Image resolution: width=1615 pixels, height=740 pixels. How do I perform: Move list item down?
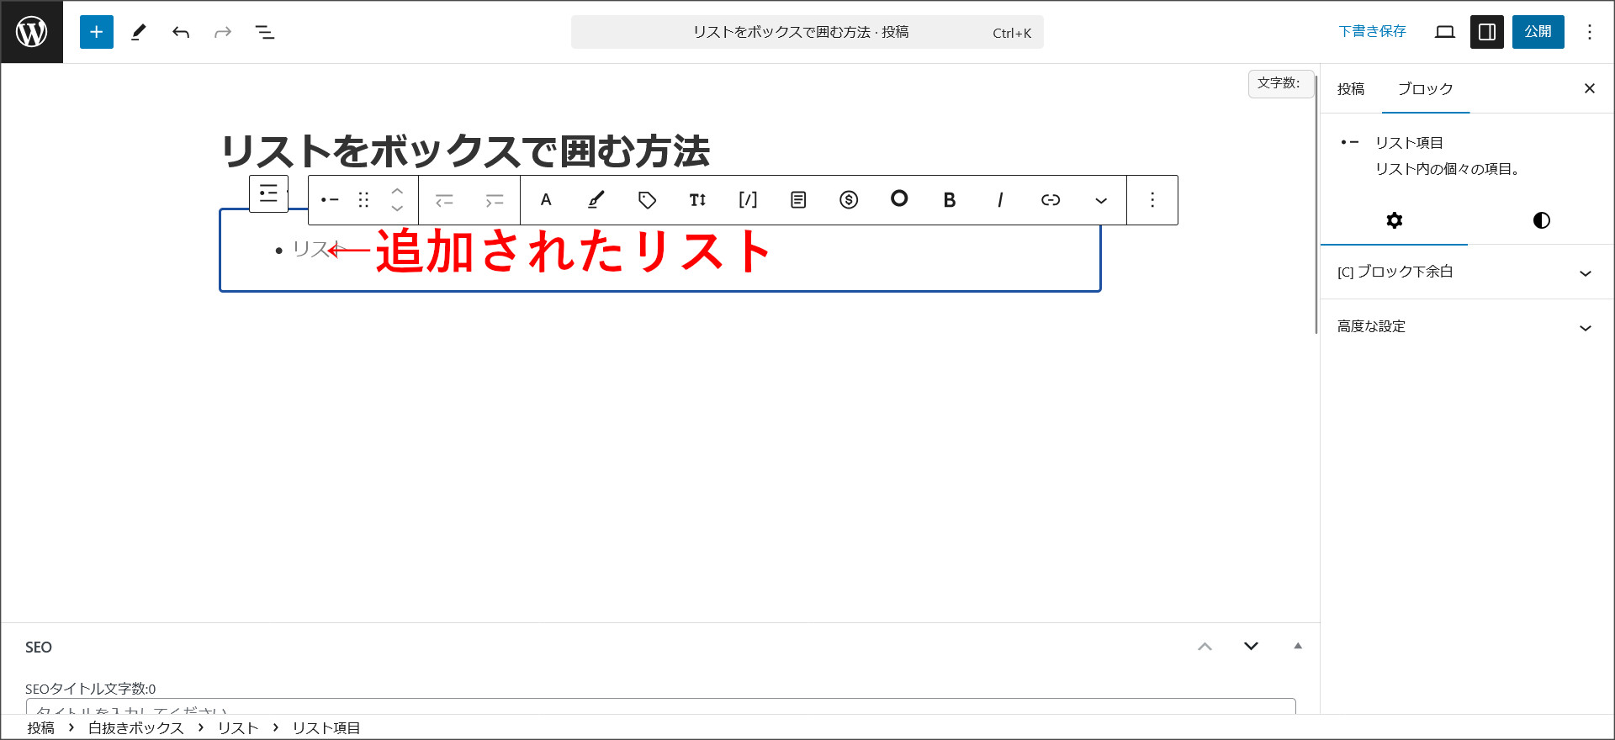[x=397, y=209]
